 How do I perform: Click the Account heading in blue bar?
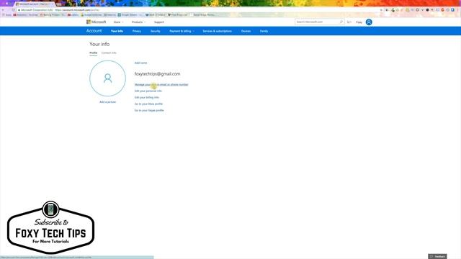point(94,31)
